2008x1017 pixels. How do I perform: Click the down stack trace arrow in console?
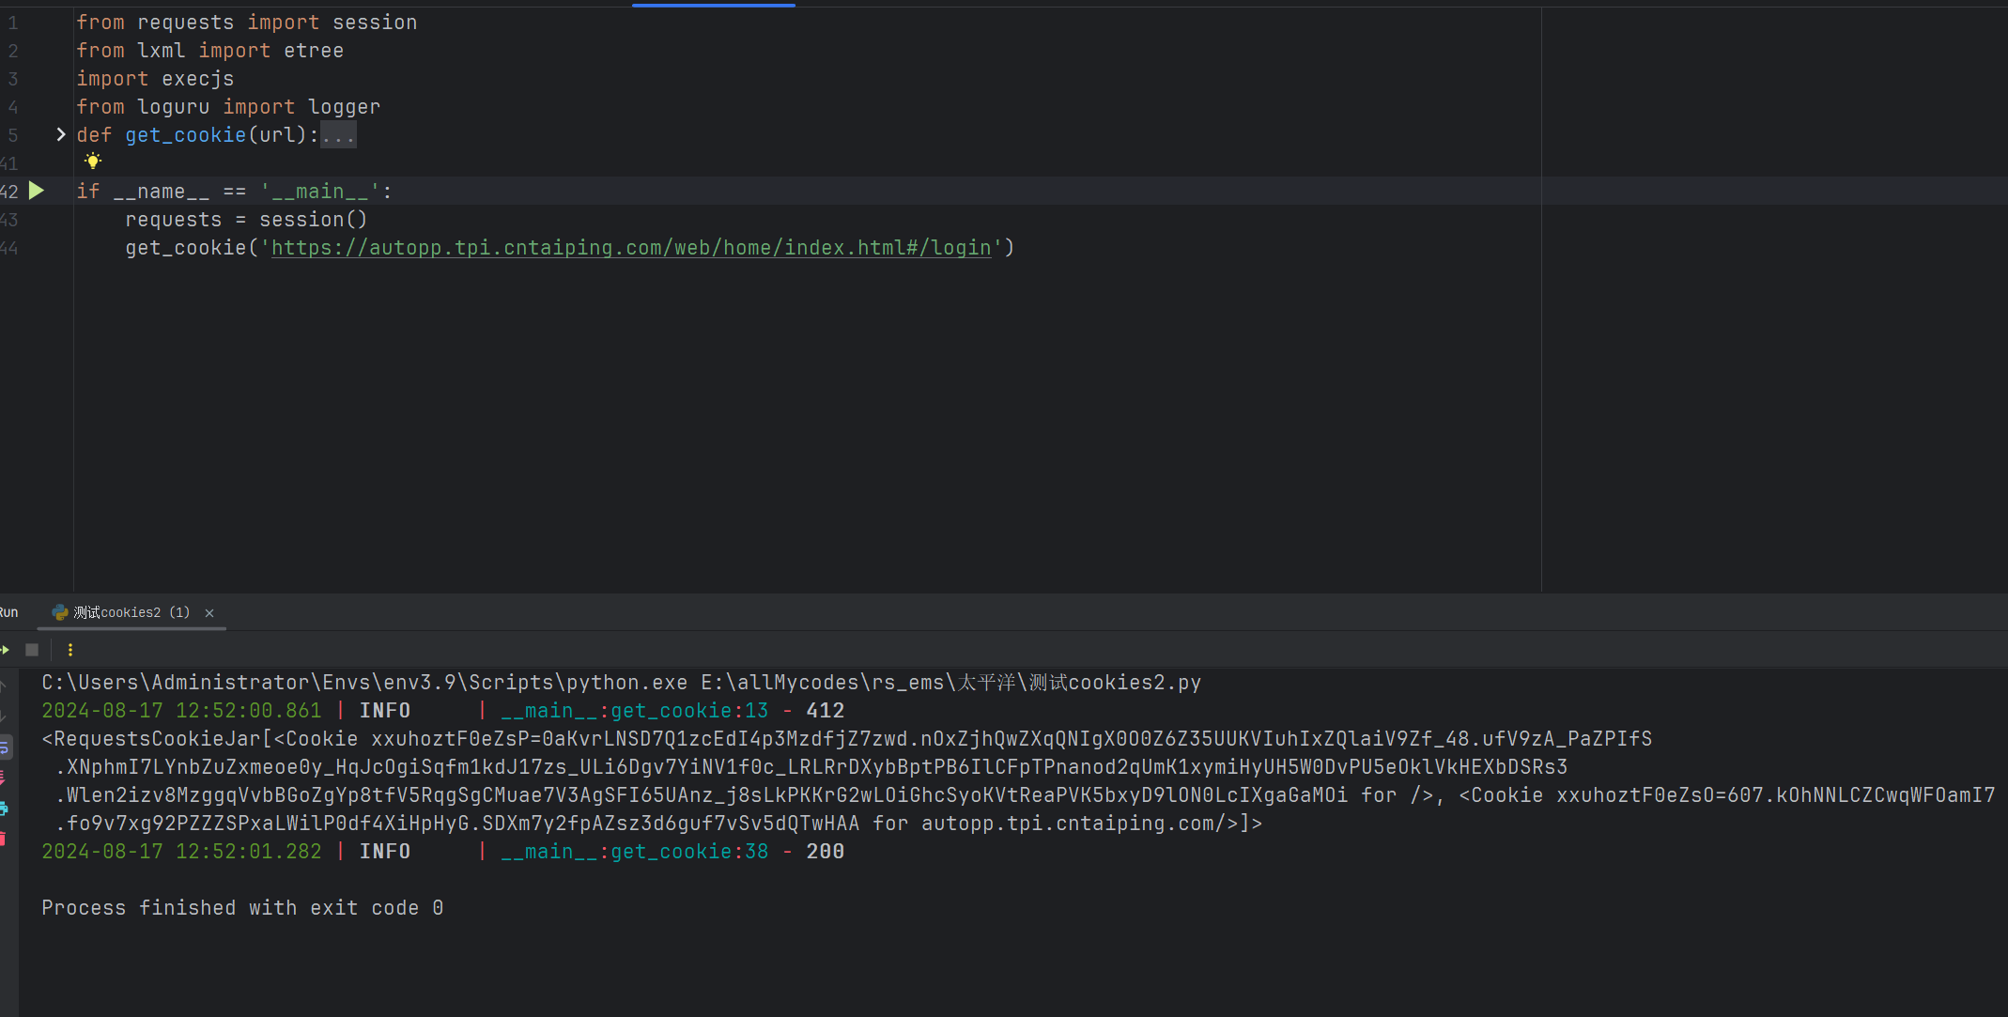click(x=3, y=717)
